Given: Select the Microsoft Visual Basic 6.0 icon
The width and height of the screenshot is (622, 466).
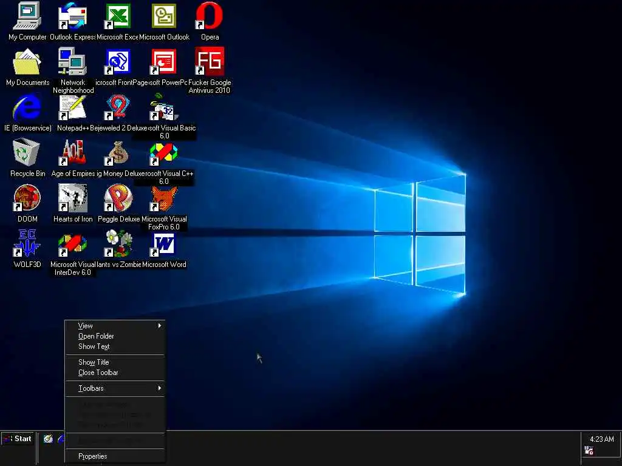Looking at the screenshot, I should 163,107.
